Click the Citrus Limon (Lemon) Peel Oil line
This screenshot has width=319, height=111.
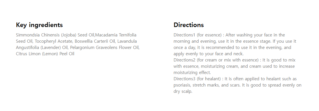click(45, 54)
